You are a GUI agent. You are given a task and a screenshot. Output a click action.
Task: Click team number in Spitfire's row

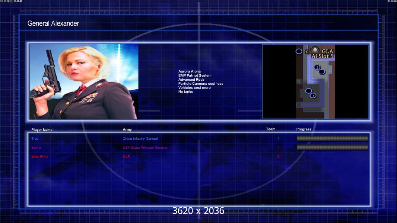[279, 148]
